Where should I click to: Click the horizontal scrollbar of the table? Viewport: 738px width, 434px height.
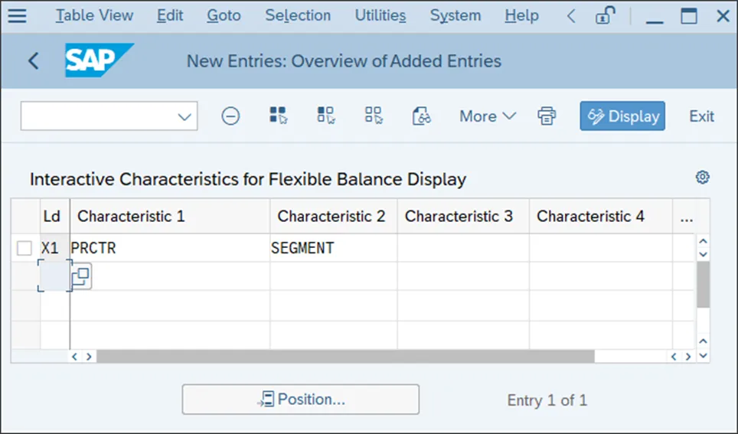click(345, 357)
